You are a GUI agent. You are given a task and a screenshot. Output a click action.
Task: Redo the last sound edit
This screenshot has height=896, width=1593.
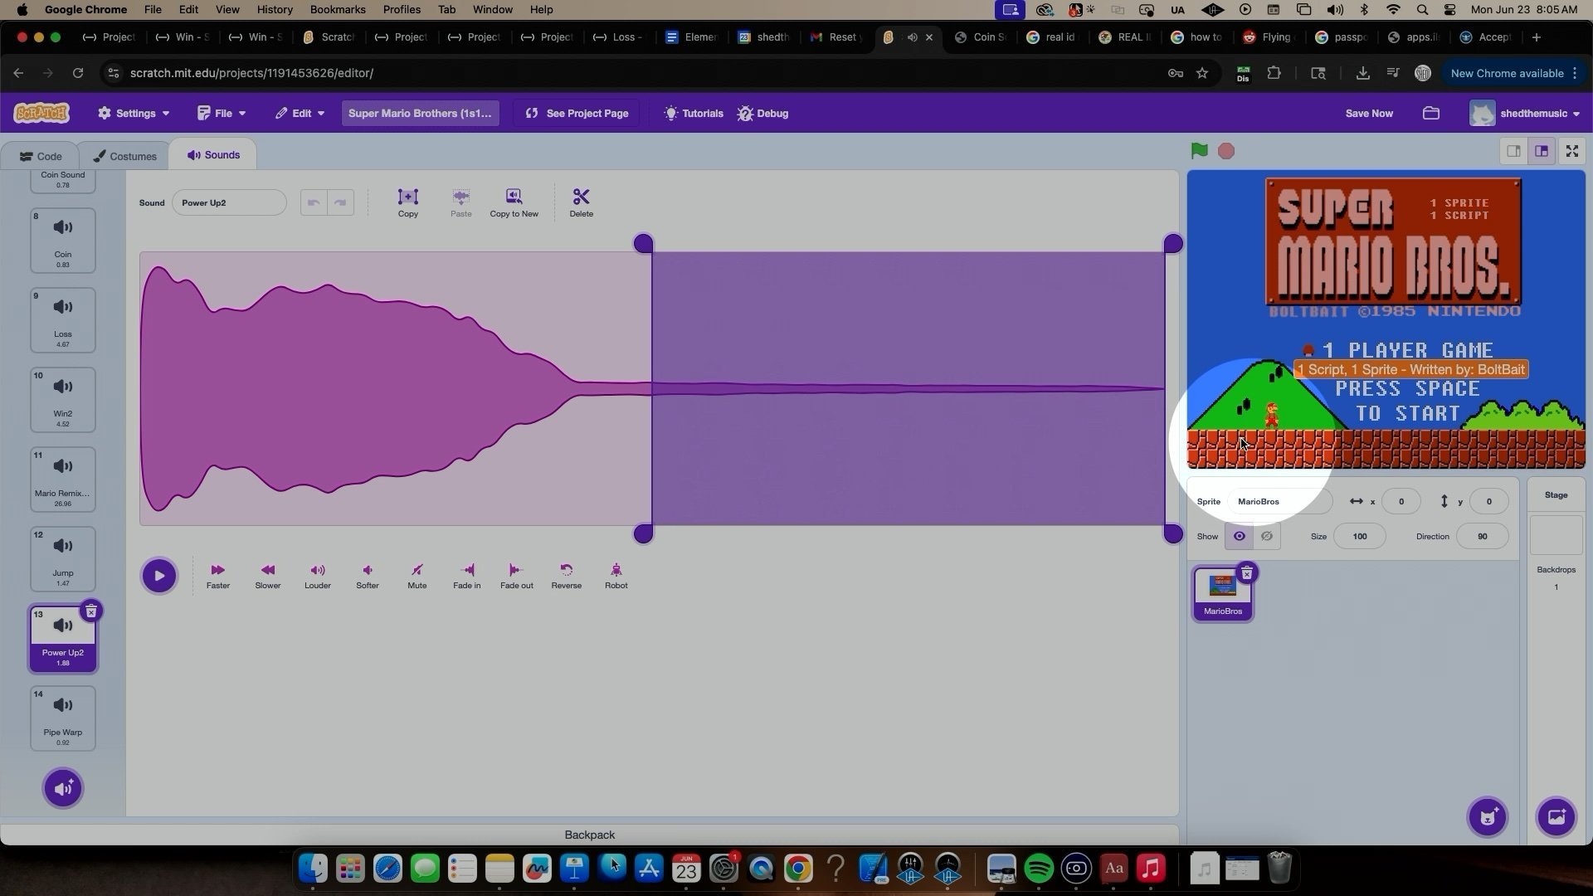tap(340, 202)
